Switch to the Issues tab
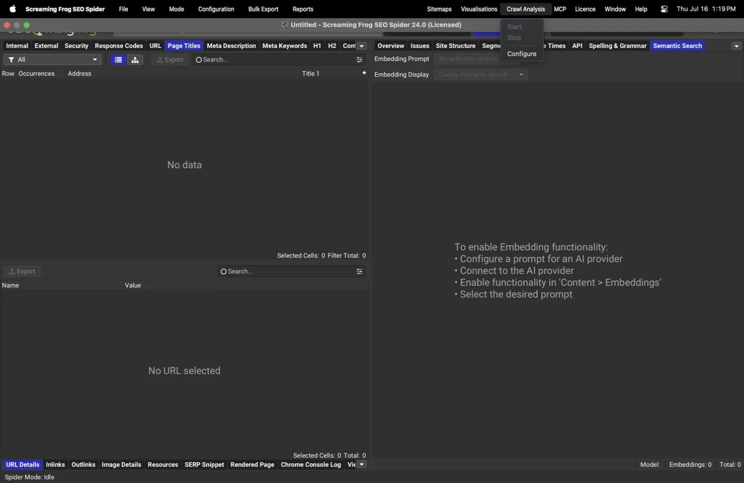This screenshot has height=483, width=744. click(x=420, y=46)
